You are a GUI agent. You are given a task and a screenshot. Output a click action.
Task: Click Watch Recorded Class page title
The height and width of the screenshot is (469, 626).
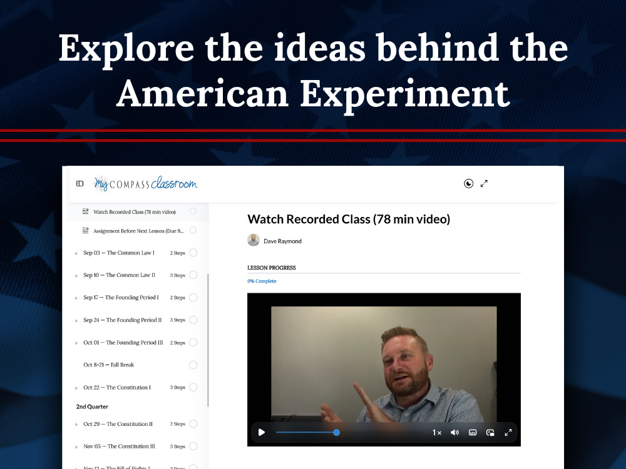[x=349, y=219]
